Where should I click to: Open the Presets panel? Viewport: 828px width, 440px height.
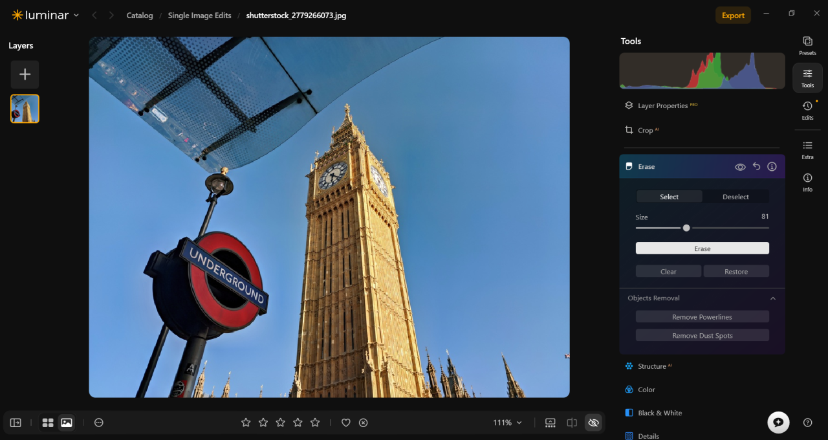pyautogui.click(x=807, y=45)
